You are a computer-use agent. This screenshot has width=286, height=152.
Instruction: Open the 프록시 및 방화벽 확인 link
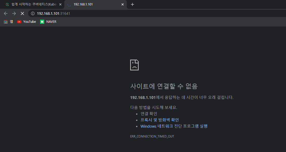(160, 120)
